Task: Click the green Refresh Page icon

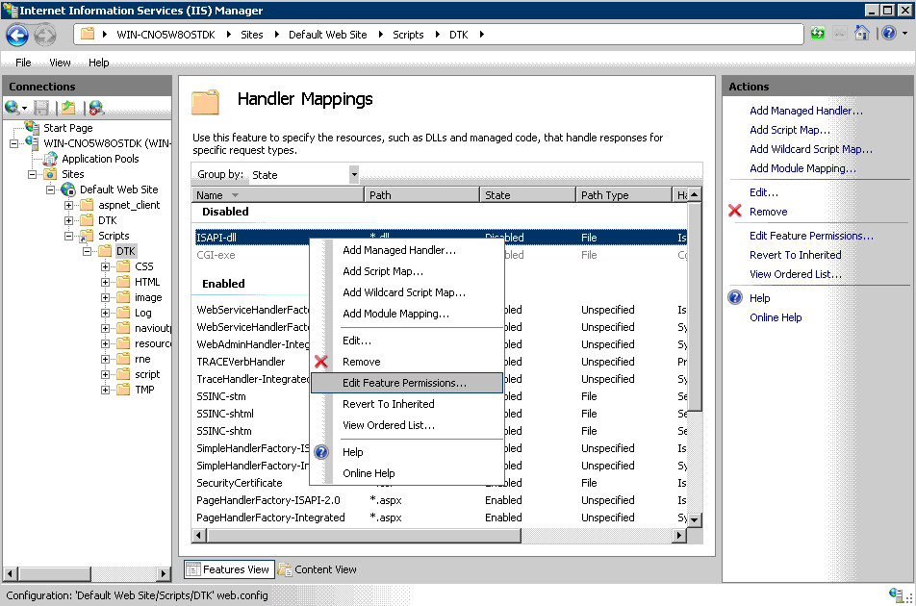Action: point(817,34)
